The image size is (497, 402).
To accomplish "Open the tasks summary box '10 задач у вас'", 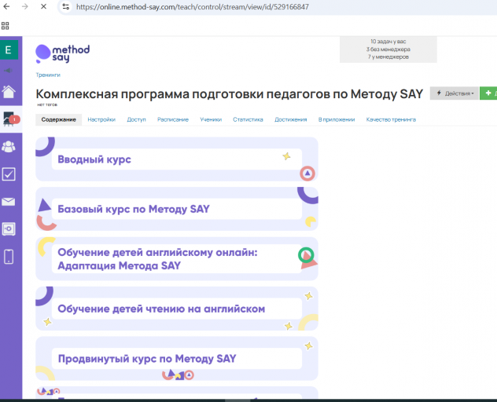I will click(x=388, y=49).
